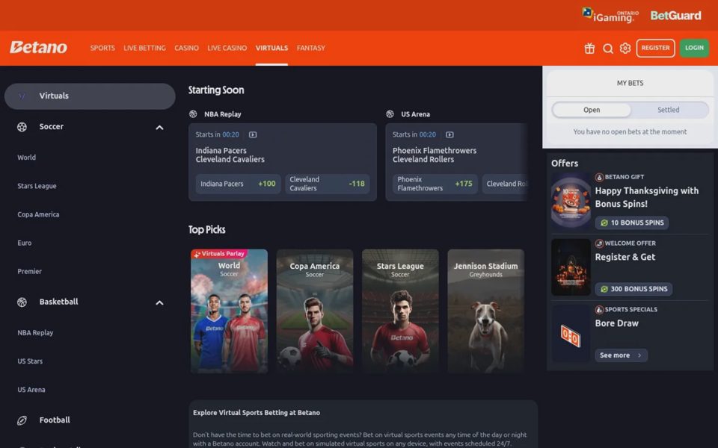Select Euro in the Soccer list

click(25, 243)
